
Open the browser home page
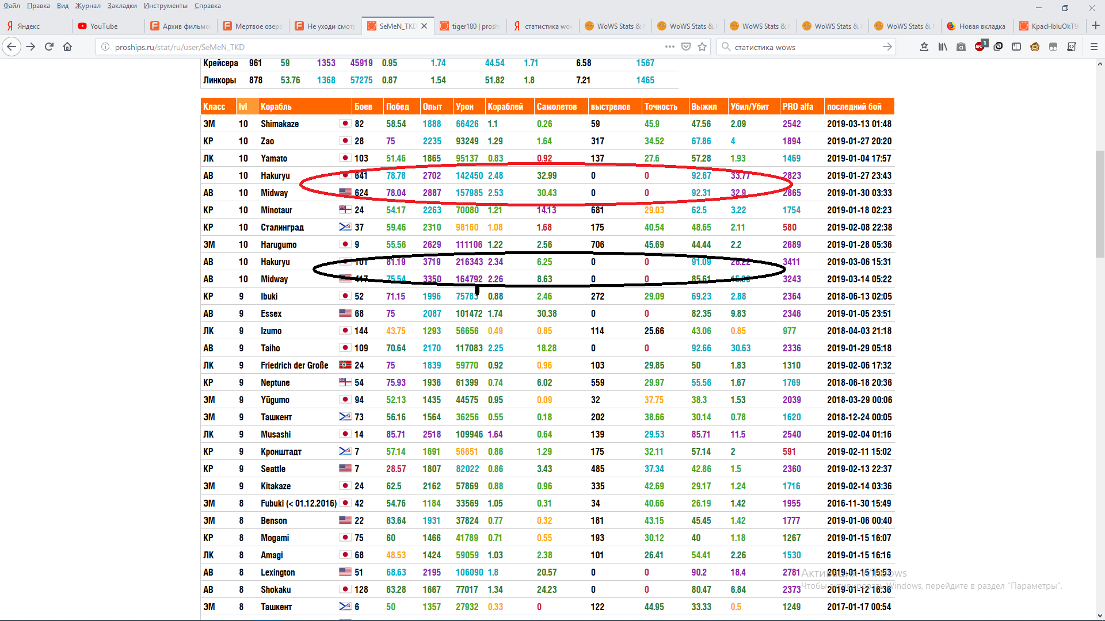coord(67,47)
